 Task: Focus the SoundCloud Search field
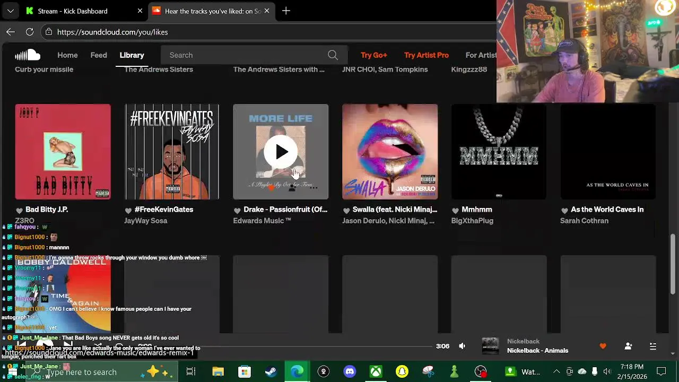(x=255, y=55)
